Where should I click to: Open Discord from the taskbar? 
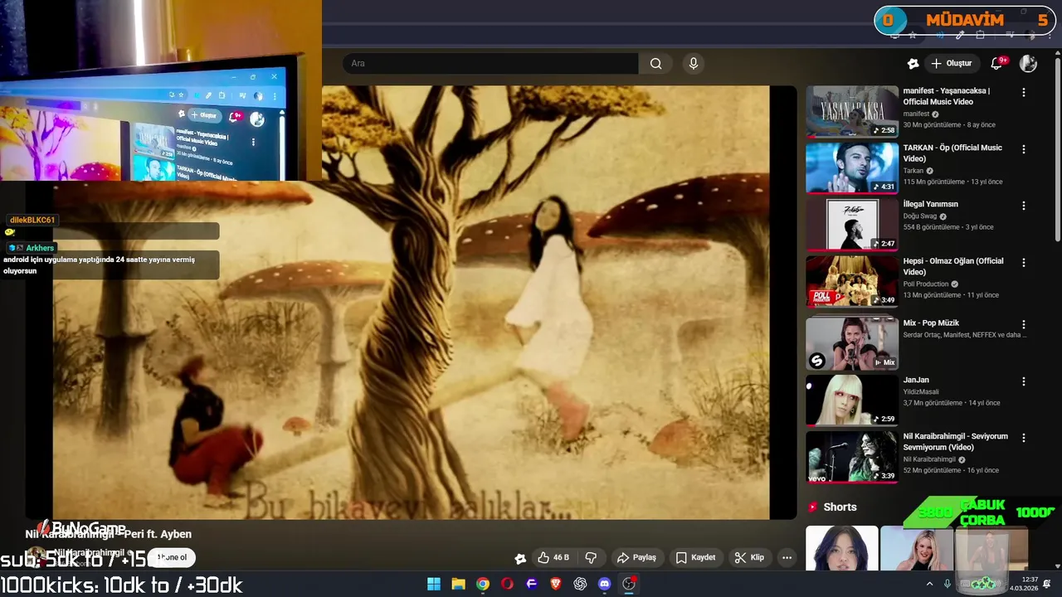[x=605, y=584]
